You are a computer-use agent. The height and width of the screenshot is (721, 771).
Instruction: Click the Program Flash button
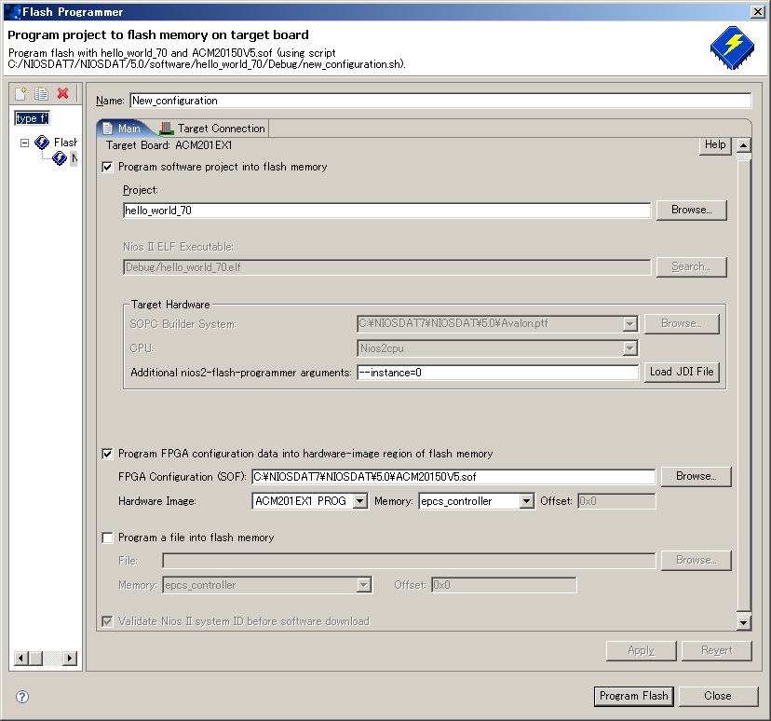(x=633, y=696)
